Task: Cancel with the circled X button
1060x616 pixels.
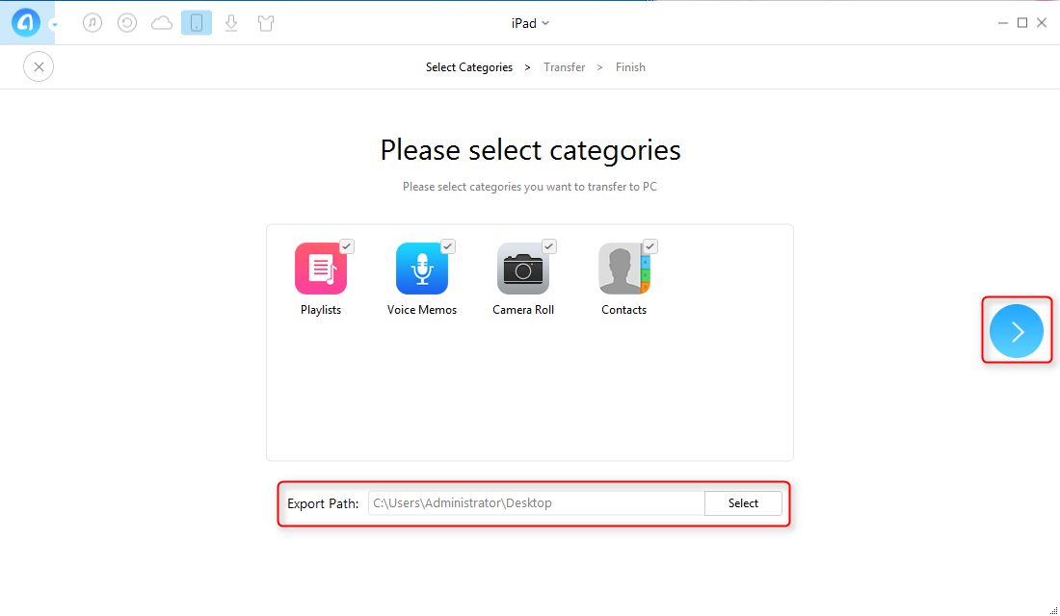Action: click(x=39, y=66)
